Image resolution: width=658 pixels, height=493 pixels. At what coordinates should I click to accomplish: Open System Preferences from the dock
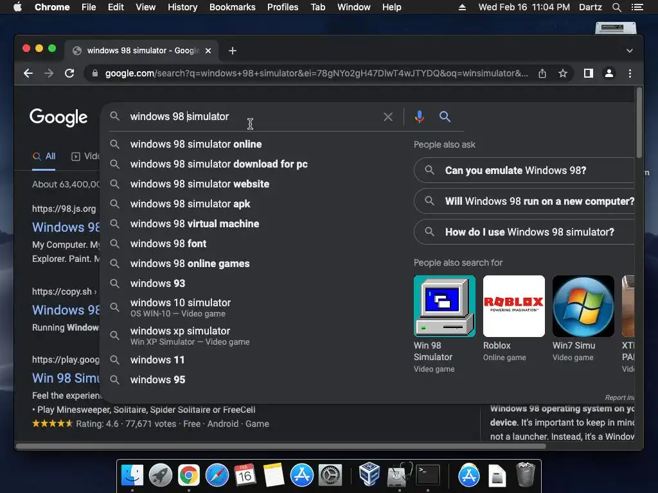pyautogui.click(x=330, y=475)
